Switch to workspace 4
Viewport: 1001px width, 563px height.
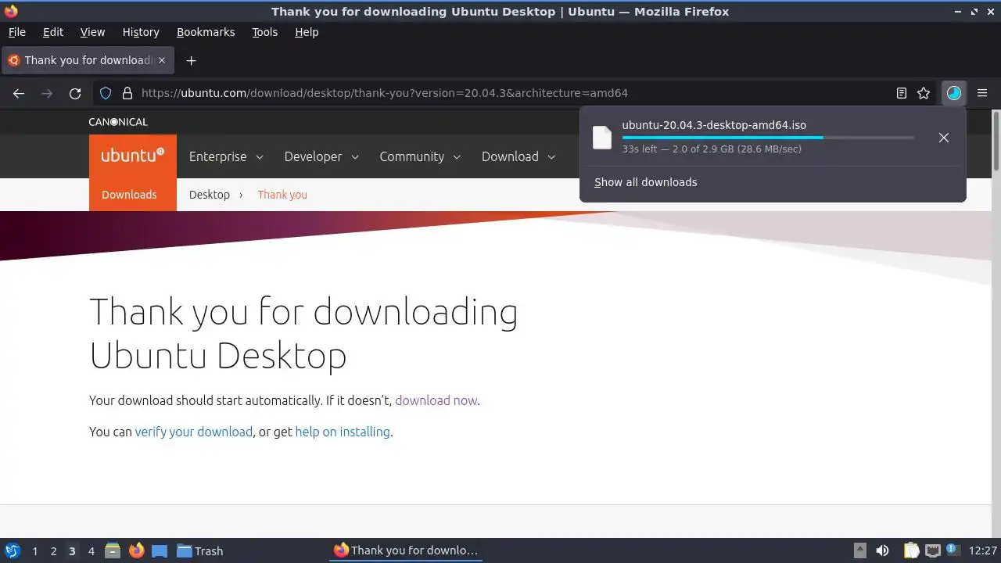coord(91,550)
